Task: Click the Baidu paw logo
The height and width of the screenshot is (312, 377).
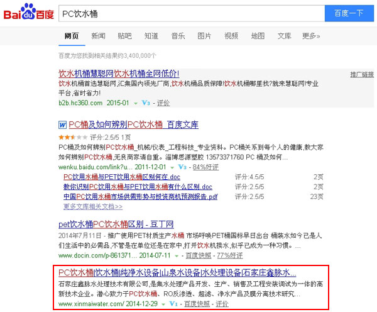Action: (29, 12)
